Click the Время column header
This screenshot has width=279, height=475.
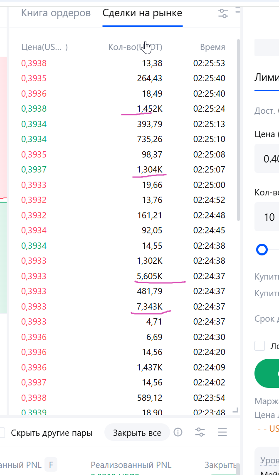(212, 47)
